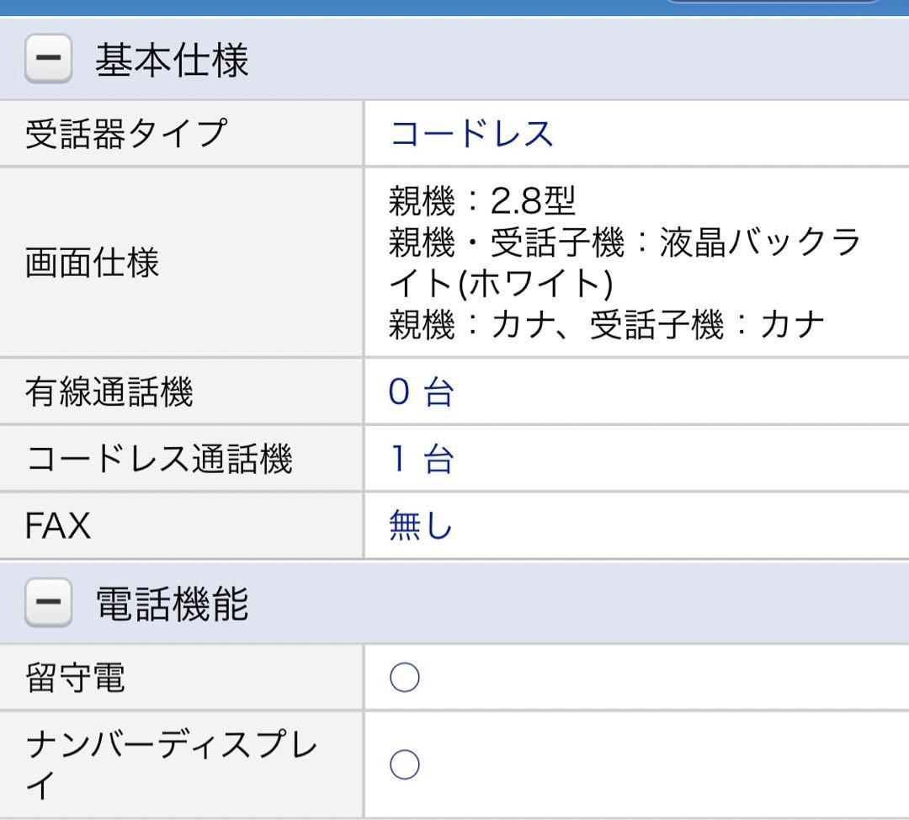Click the circle mark for 留守電
Screen dimensions: 909x820
click(x=405, y=678)
